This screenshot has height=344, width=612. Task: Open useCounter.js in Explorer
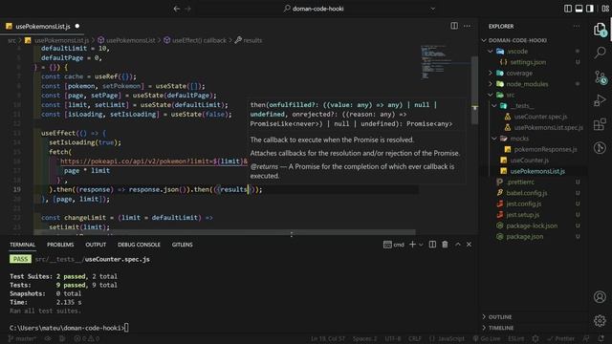point(529,161)
